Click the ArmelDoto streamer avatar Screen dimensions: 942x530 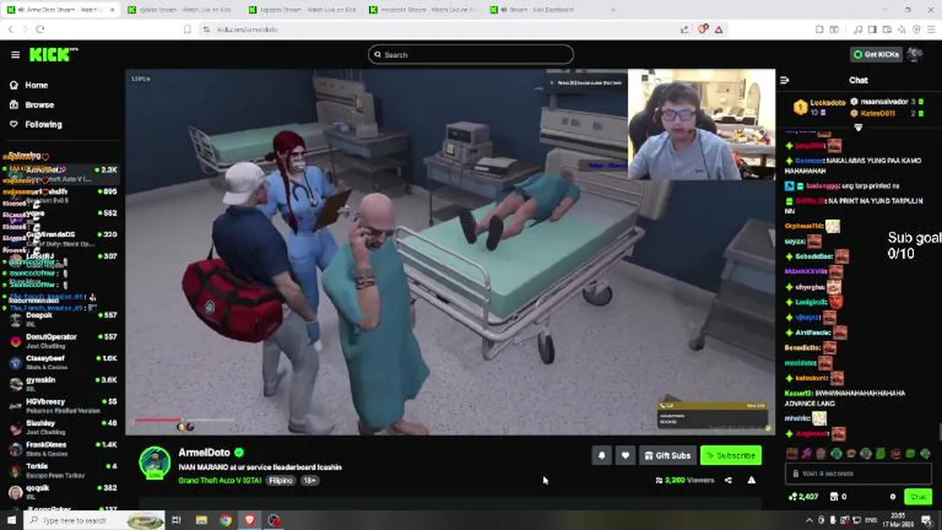[155, 463]
